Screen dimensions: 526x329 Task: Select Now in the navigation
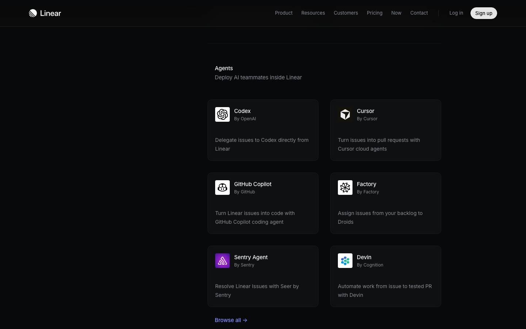pos(396,13)
